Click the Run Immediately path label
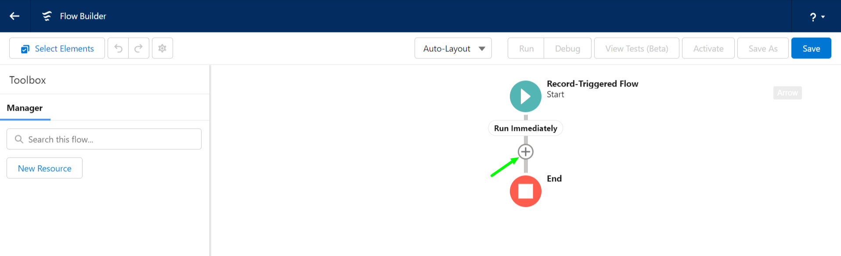Image resolution: width=841 pixels, height=256 pixels. (526, 128)
